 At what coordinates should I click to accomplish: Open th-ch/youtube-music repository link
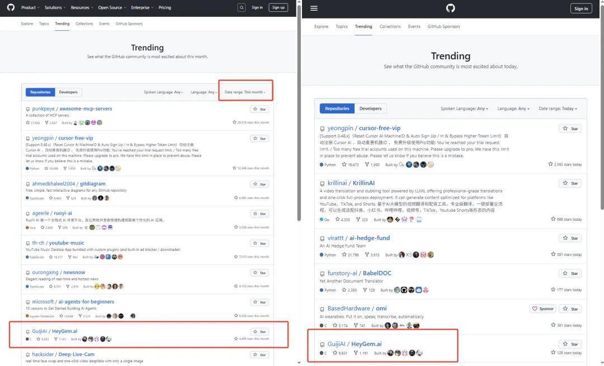point(58,243)
